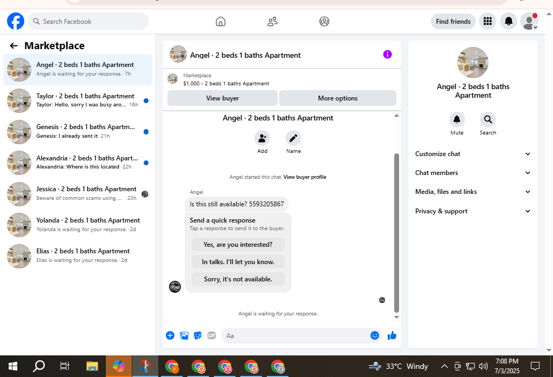The image size is (553, 377).
Task: Click Find friends button
Action: (x=453, y=22)
